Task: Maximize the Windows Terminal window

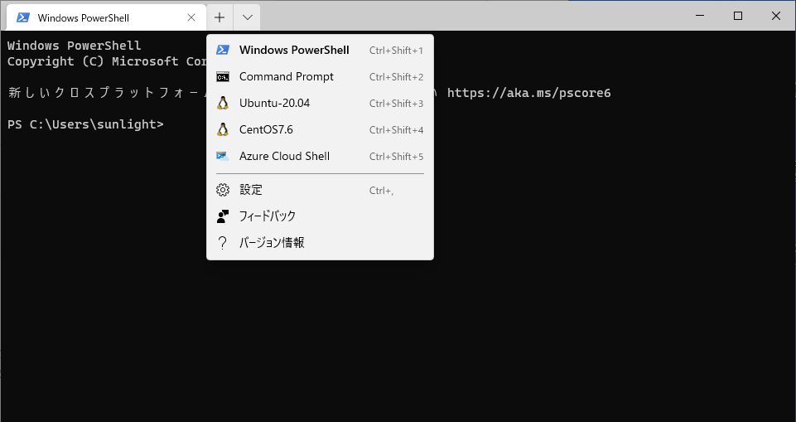Action: click(738, 16)
